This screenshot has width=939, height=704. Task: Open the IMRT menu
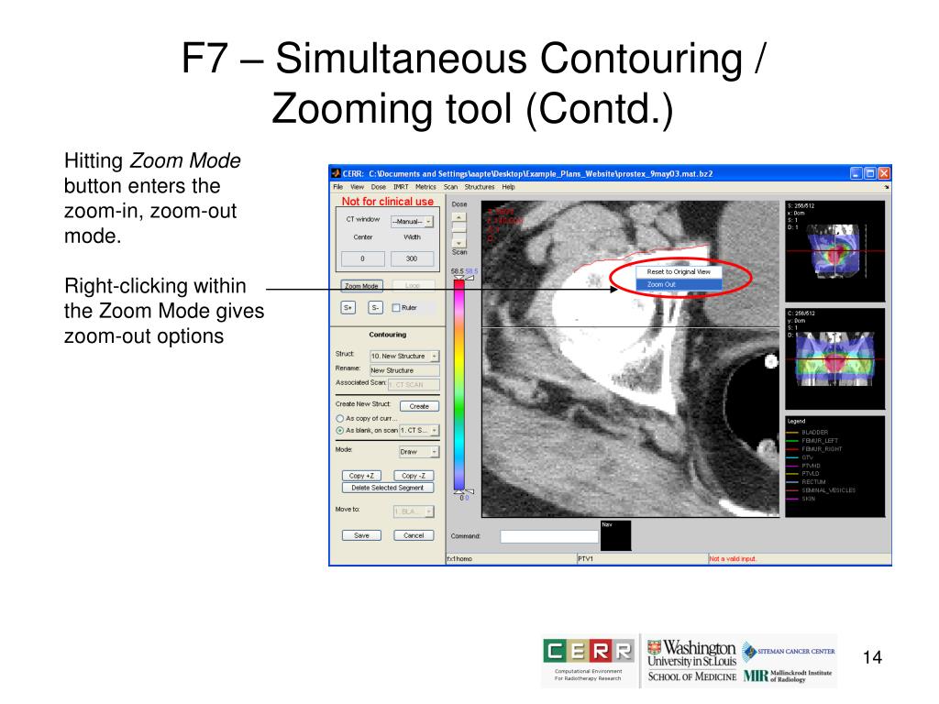pyautogui.click(x=401, y=187)
